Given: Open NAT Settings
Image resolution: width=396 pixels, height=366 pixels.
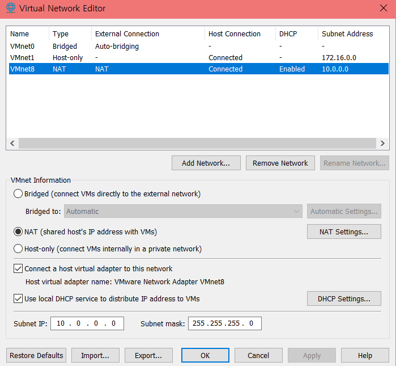Looking at the screenshot, I should point(344,232).
